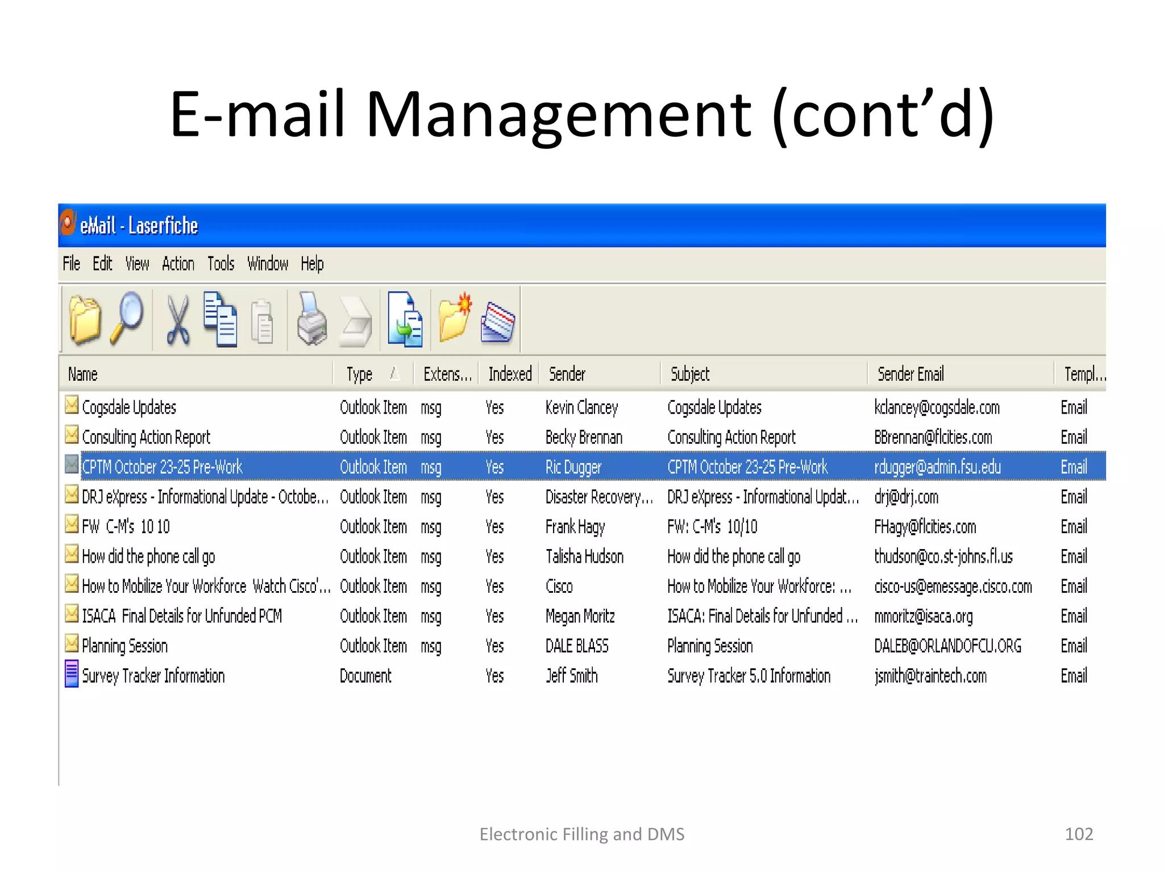Click email FHagy@flcities.com
The height and width of the screenshot is (873, 1164).
(925, 527)
